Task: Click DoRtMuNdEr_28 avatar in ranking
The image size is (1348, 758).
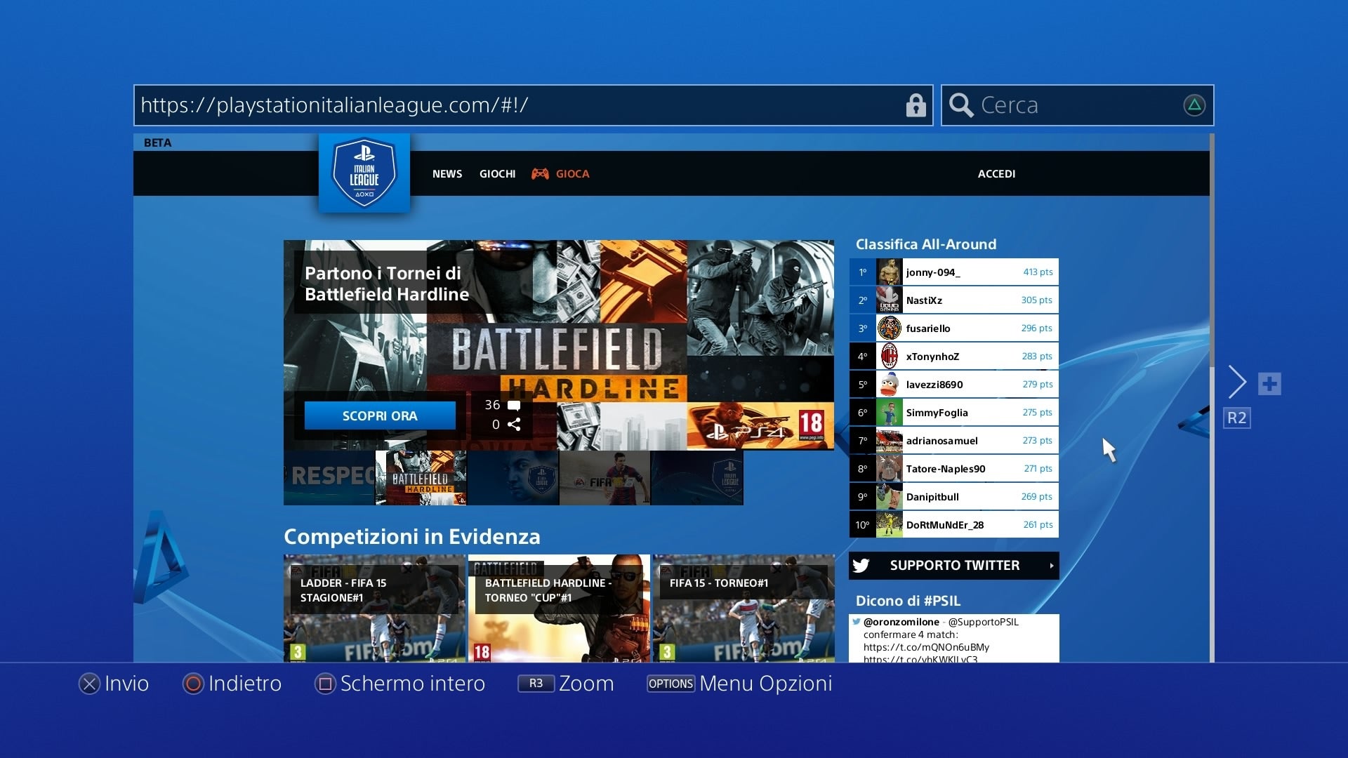Action: [x=890, y=524]
